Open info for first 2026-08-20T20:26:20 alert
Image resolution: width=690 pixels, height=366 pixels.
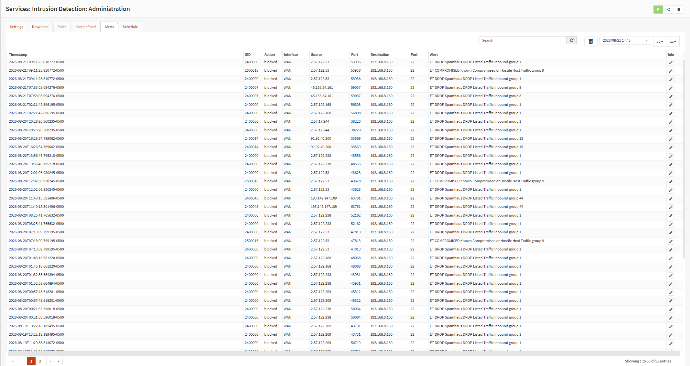671,122
